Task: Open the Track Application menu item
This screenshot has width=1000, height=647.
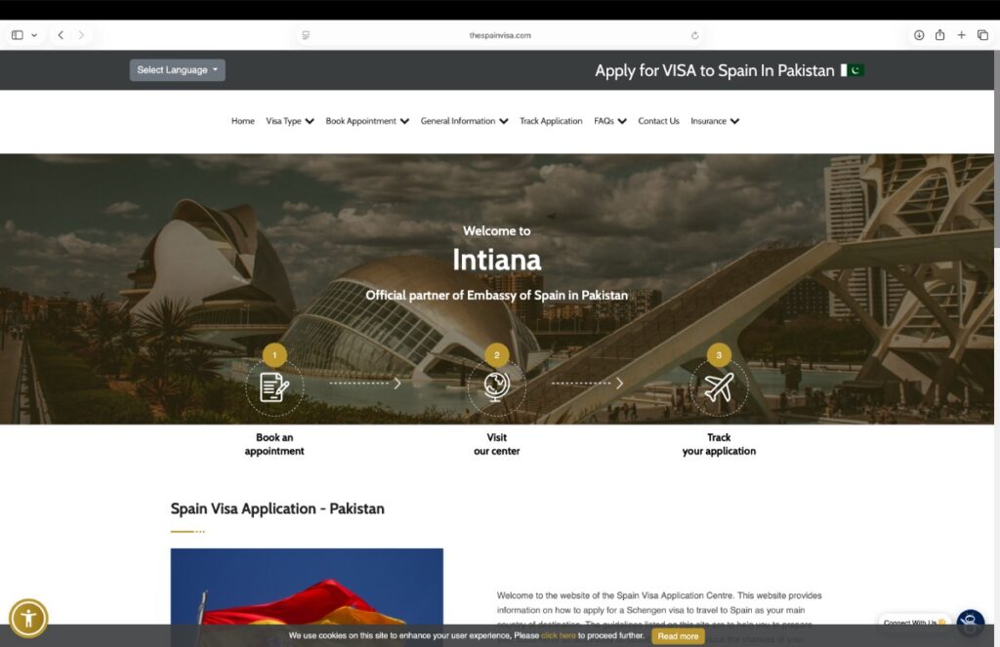Action: (x=551, y=121)
